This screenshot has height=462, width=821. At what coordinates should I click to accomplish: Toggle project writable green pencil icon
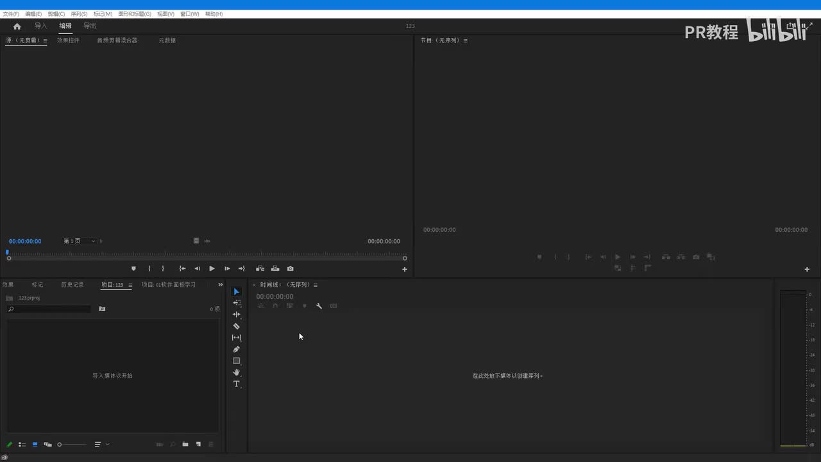pos(9,444)
